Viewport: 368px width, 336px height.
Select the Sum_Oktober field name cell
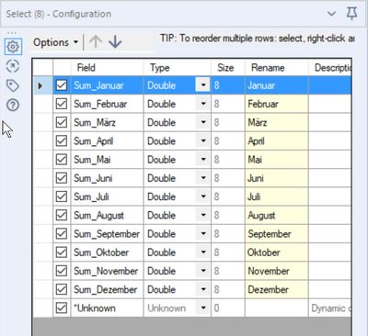coord(107,252)
